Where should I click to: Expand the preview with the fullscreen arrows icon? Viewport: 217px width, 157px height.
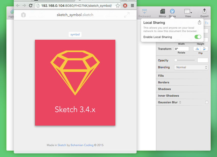tap(127, 15)
